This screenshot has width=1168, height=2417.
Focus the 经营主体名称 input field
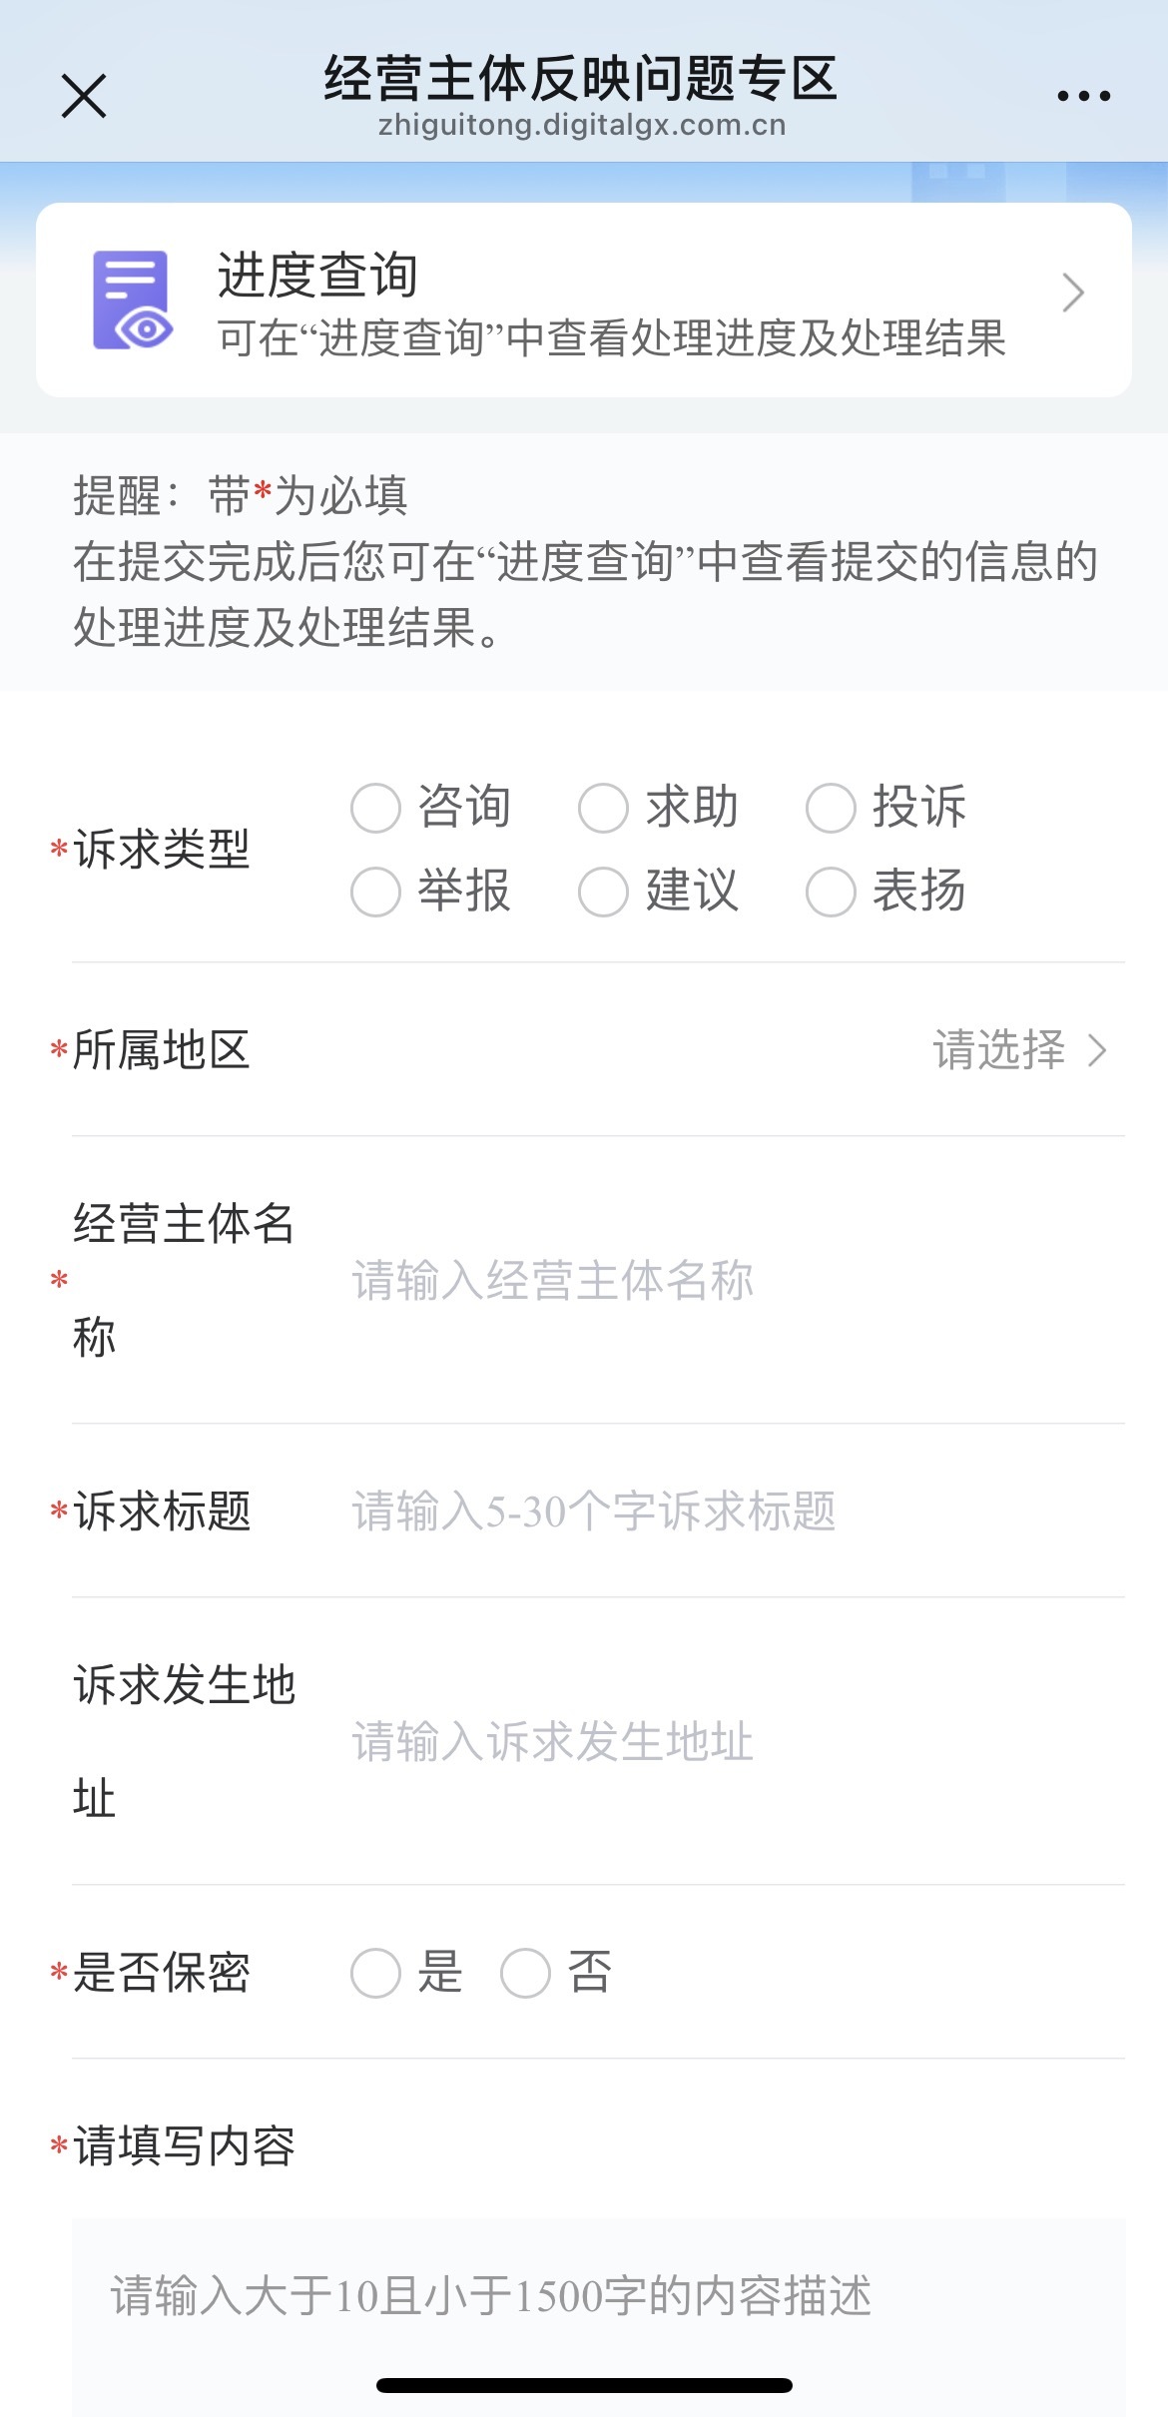pos(699,1280)
